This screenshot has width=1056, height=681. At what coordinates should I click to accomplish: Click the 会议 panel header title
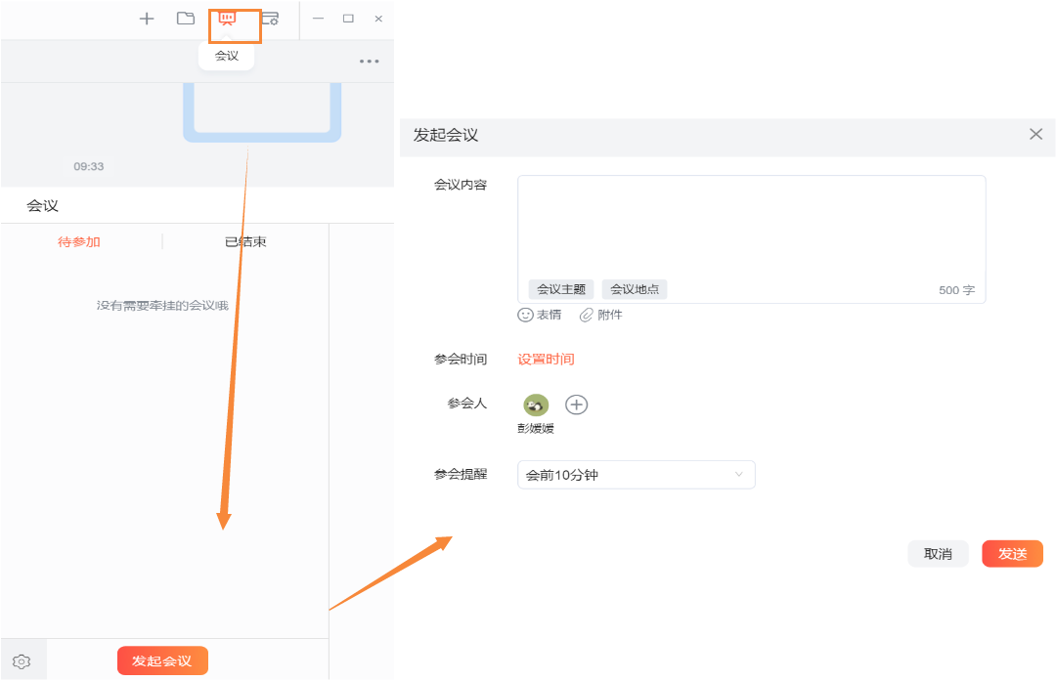42,206
